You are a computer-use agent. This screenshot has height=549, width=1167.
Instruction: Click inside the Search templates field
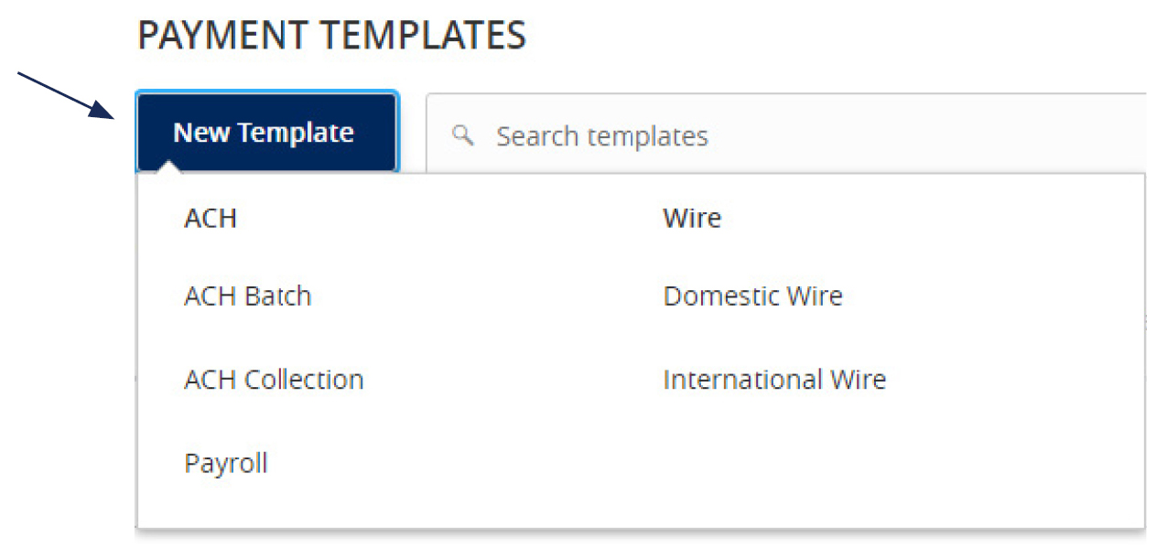point(641,135)
